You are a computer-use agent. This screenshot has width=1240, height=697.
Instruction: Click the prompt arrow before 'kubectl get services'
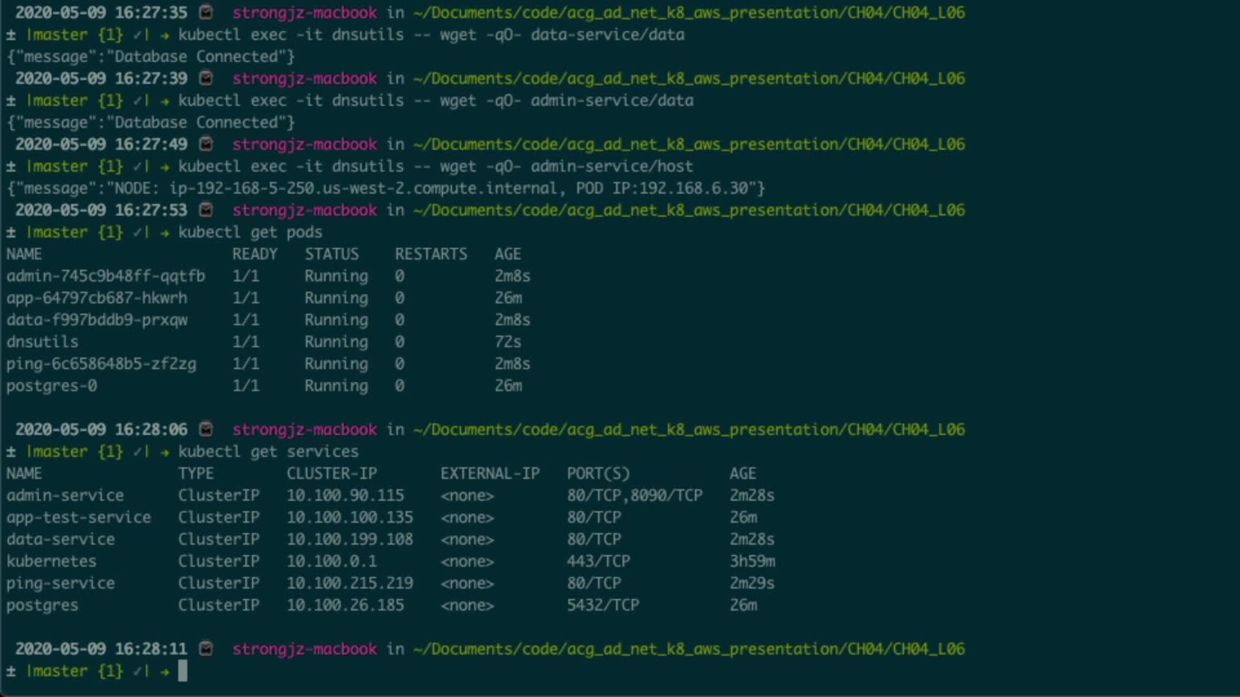165,452
